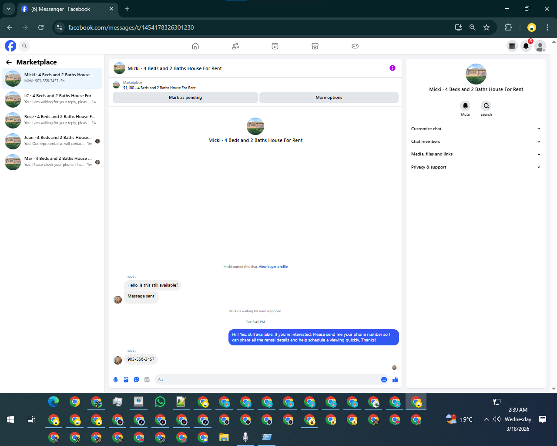557x446 pixels.
Task: Open the Facebook search magnifier
Action: (24, 46)
